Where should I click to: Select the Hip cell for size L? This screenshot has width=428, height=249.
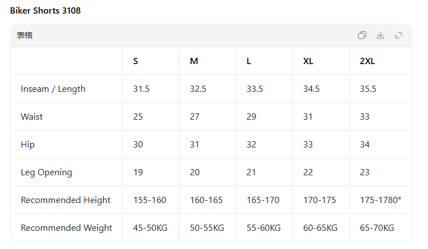point(251,145)
